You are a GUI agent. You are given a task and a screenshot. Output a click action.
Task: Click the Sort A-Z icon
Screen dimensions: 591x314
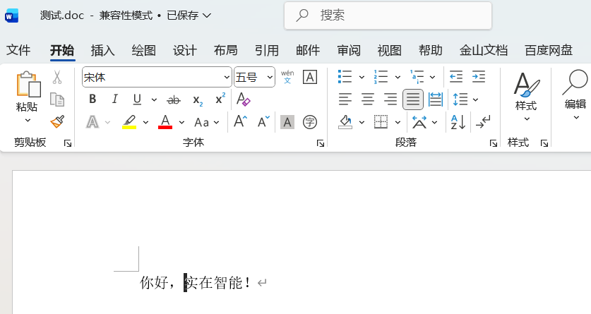coord(458,122)
